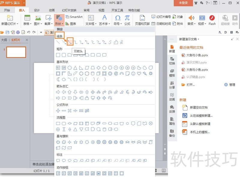The width and height of the screenshot is (240, 177).
Task: Choose the heart shape in basic shapes
Action: coord(139,73)
